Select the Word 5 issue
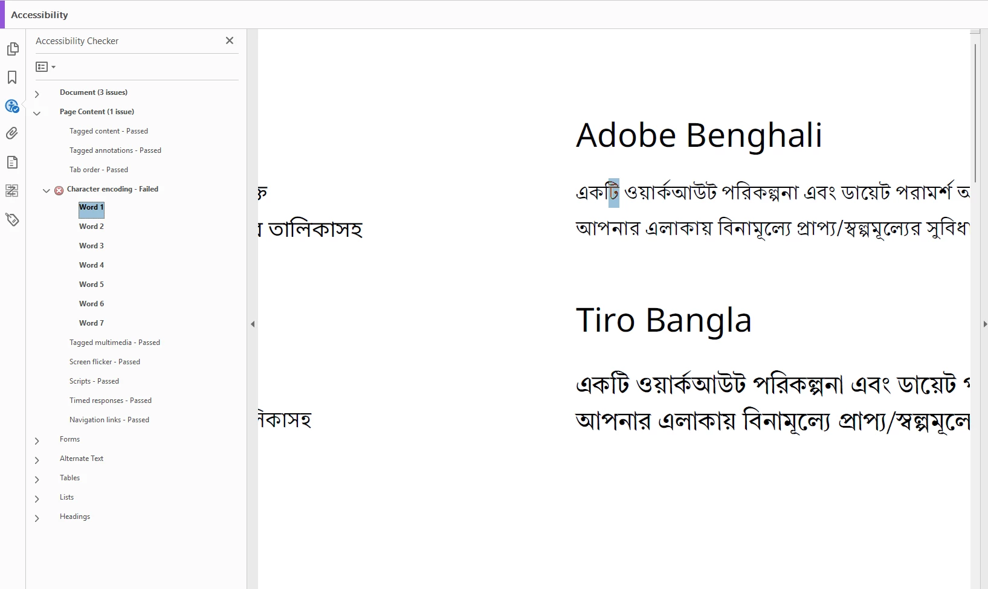988x589 pixels. click(x=91, y=285)
